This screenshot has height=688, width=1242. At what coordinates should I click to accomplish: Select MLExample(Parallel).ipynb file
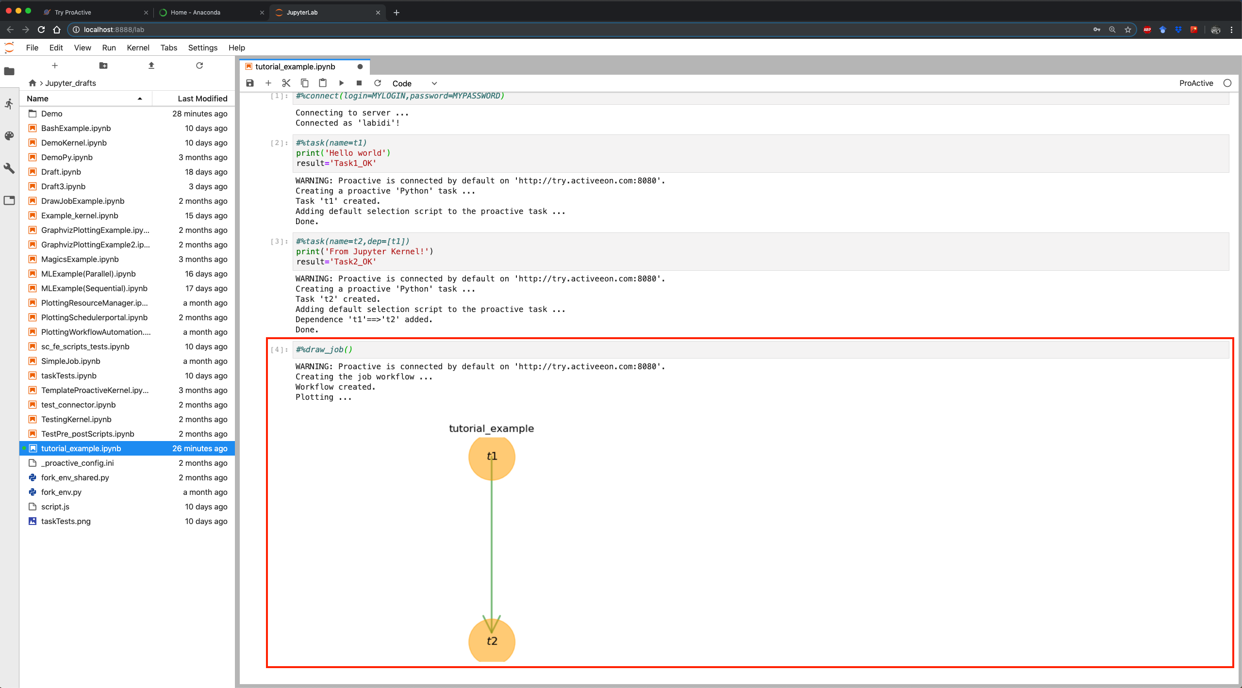tap(127, 274)
